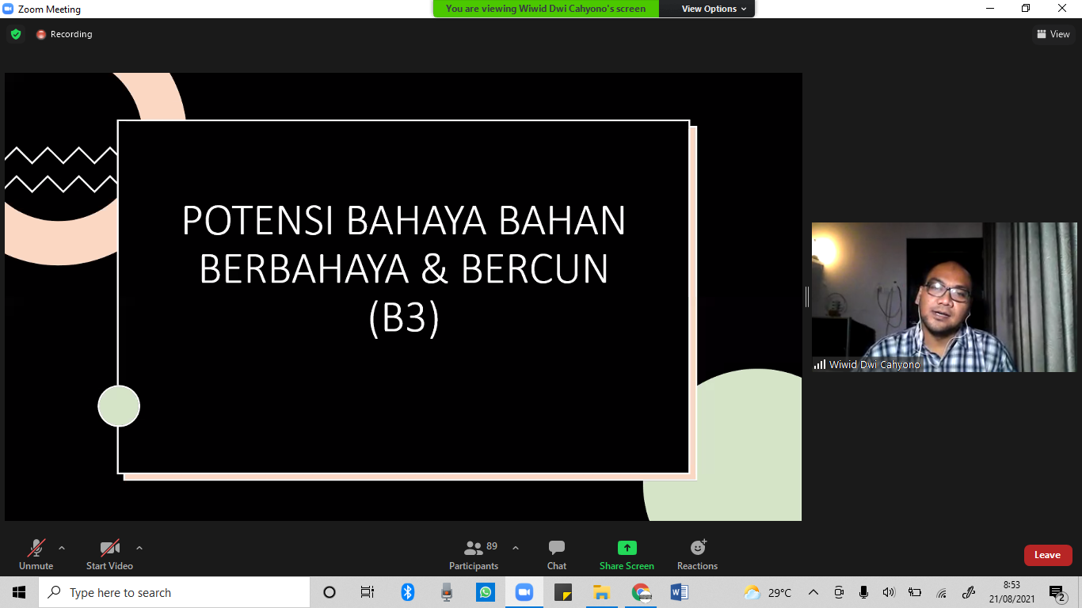Image resolution: width=1082 pixels, height=608 pixels.
Task: Click the Type here to search box
Action: coord(174,592)
